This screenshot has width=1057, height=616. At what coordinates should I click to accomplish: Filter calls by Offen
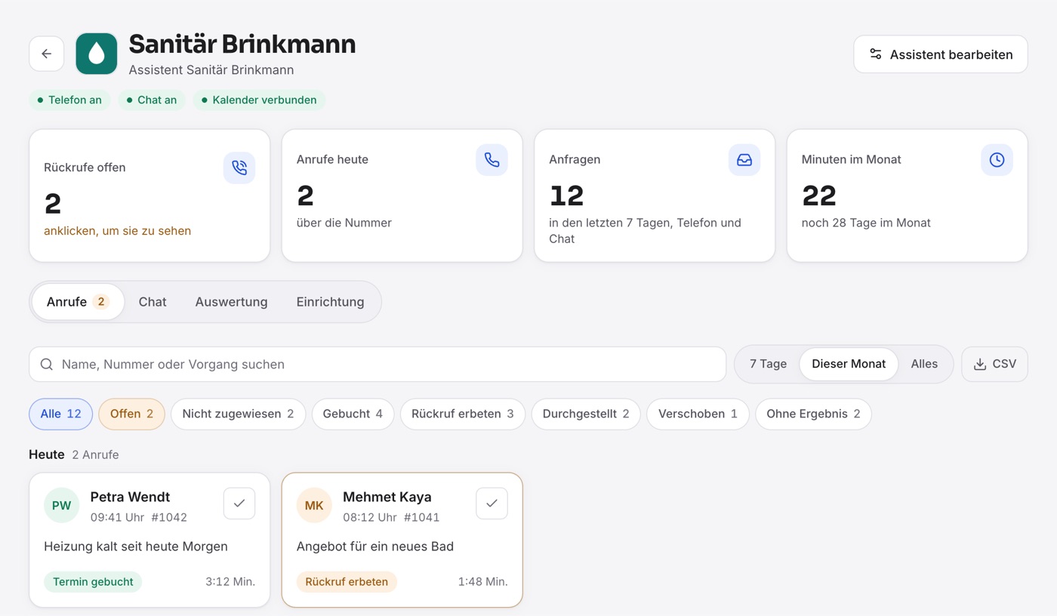[x=131, y=414]
